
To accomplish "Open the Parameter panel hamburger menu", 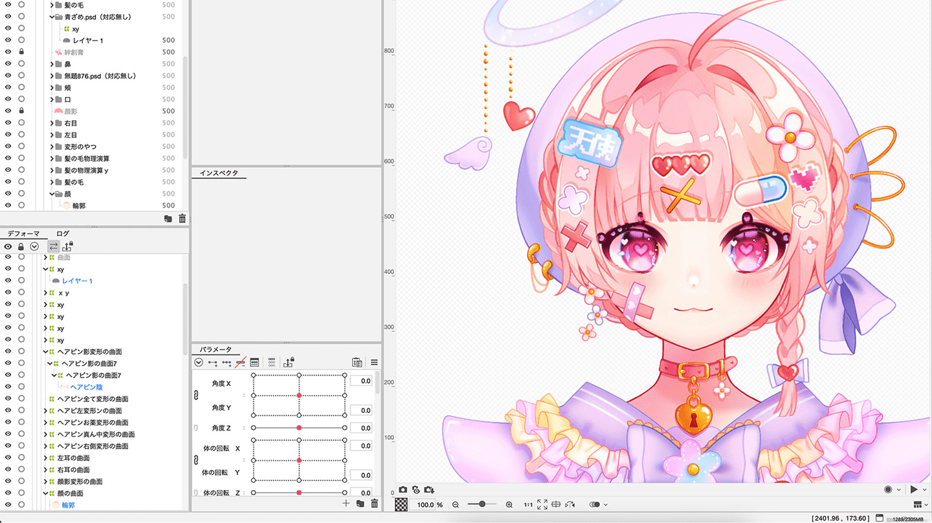I will pos(374,363).
